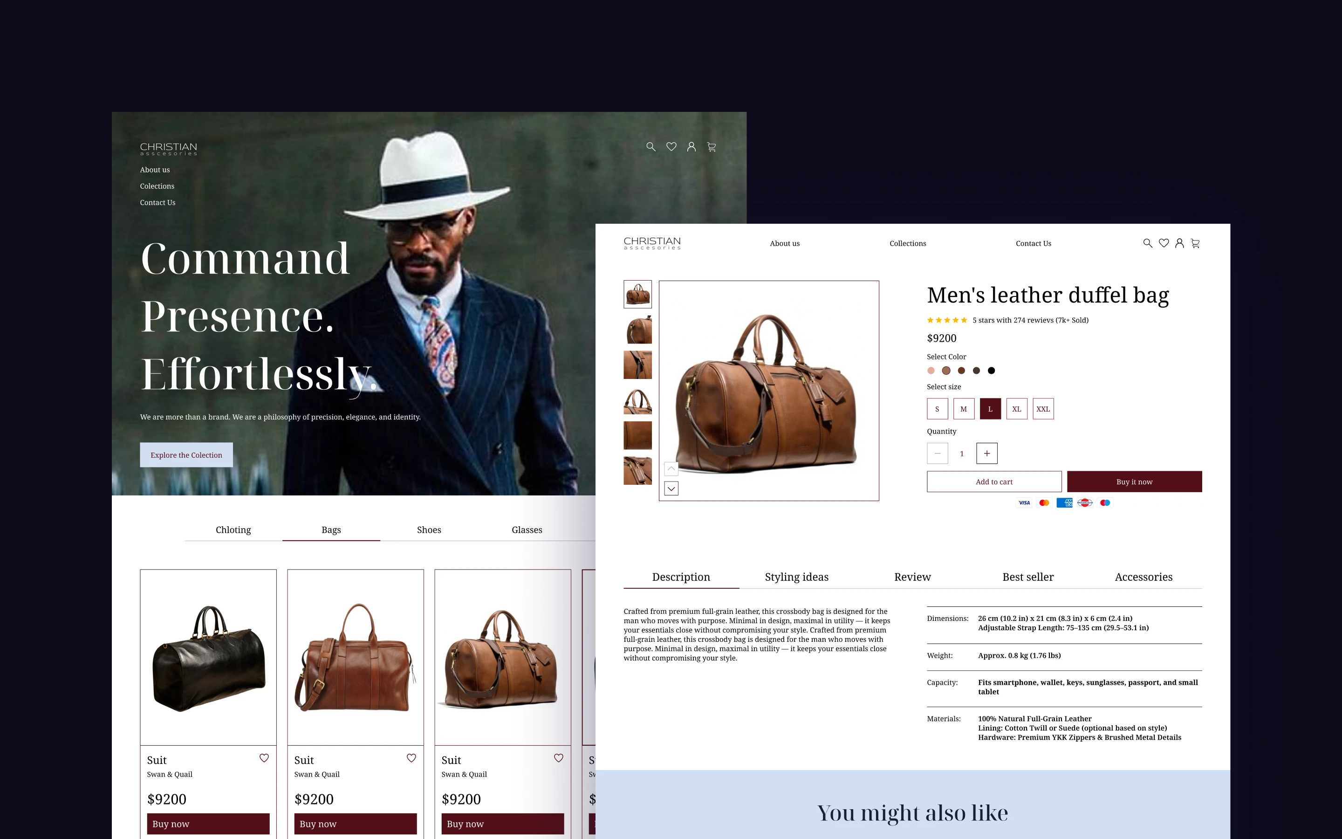Viewport: 1342px width, 839px height.
Task: Increase quantity with plus button
Action: 987,454
